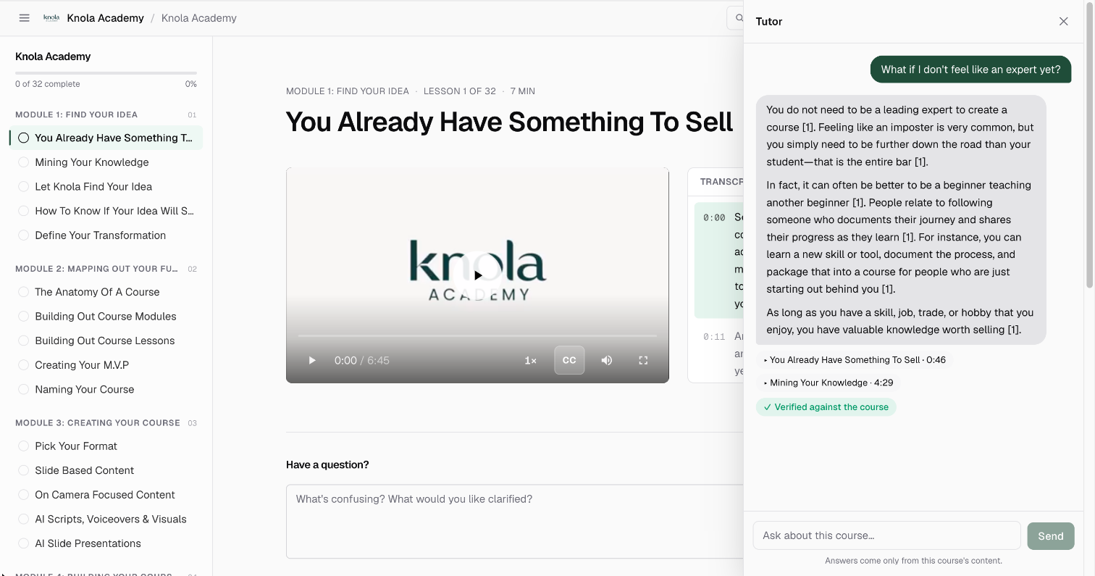
Task: Toggle completion circle for Pick Your Format
Action: pos(24,446)
